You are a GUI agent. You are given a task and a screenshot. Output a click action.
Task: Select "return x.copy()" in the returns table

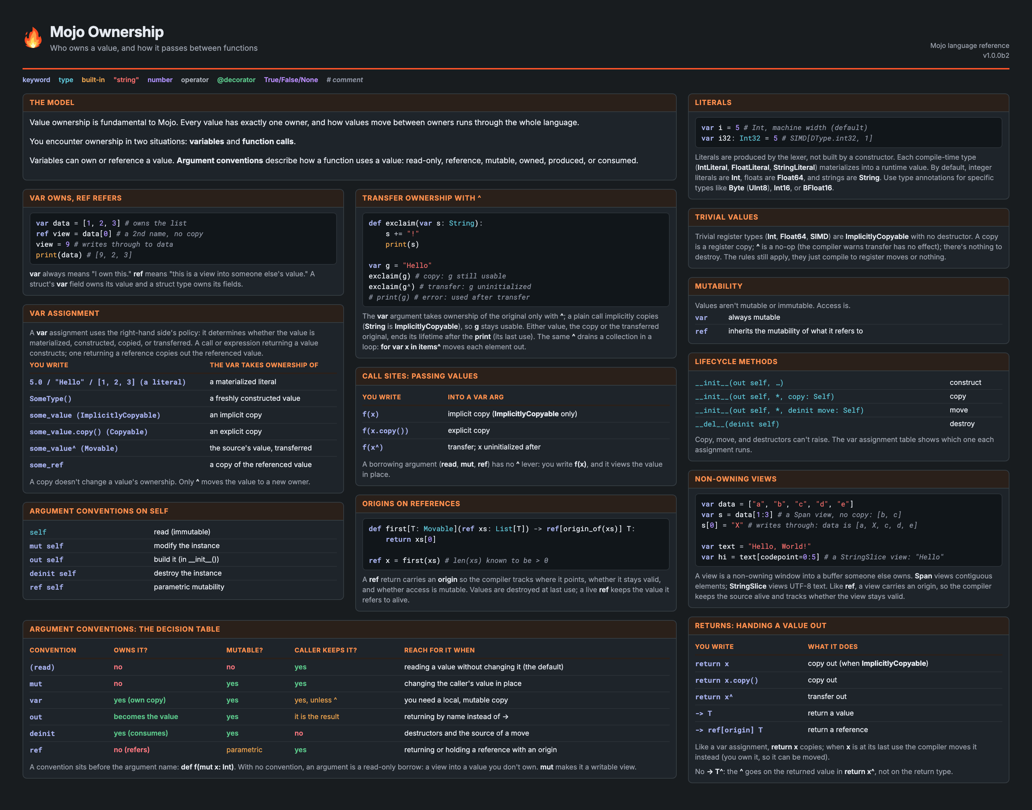726,680
